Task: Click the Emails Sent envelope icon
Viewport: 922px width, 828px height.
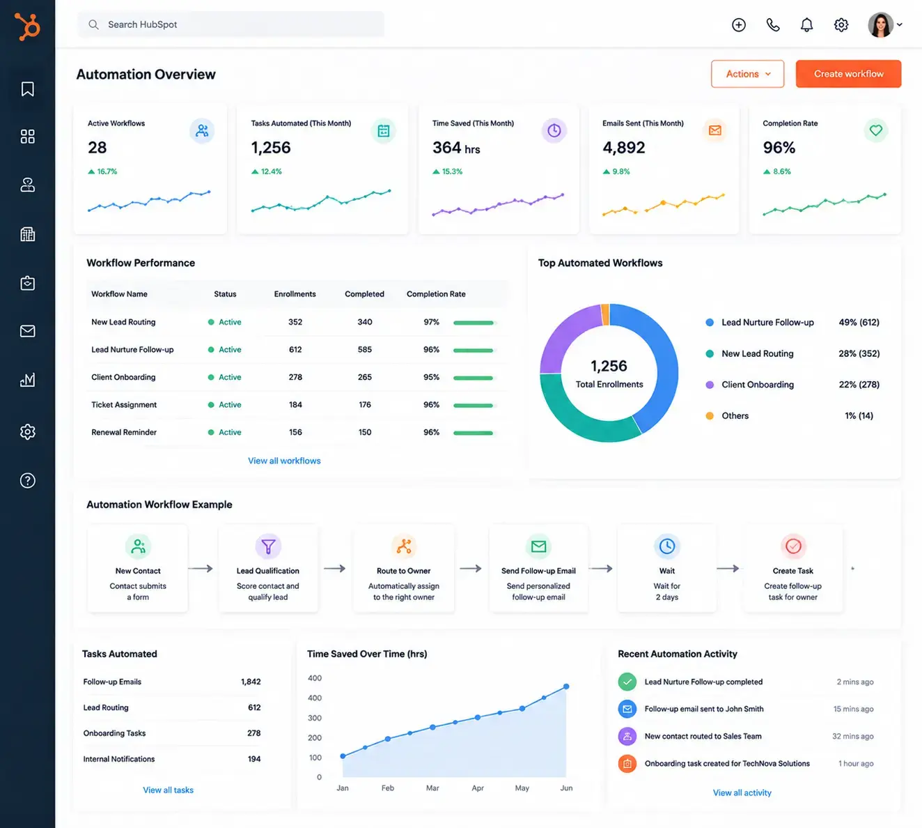Action: point(715,130)
